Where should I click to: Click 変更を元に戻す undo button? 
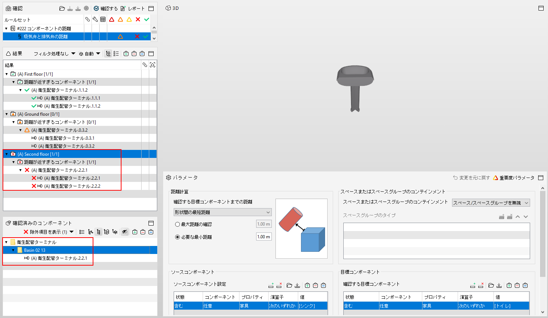(471, 178)
